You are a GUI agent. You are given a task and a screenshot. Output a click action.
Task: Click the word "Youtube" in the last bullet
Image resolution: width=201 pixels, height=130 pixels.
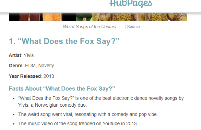point(111,123)
